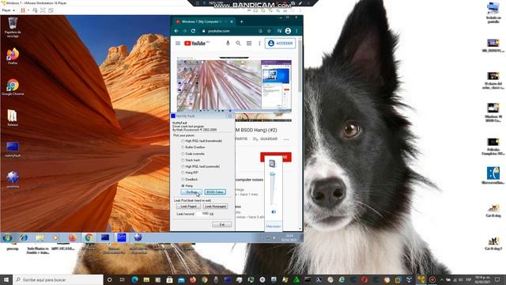Click Chrome page vertical scrollbar
The height and width of the screenshot is (285, 506).
[x=300, y=66]
